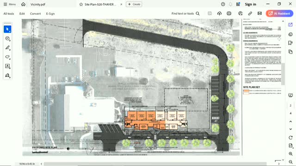The height and width of the screenshot is (166, 296).
Task: Click Sign in
Action: click(x=251, y=4)
